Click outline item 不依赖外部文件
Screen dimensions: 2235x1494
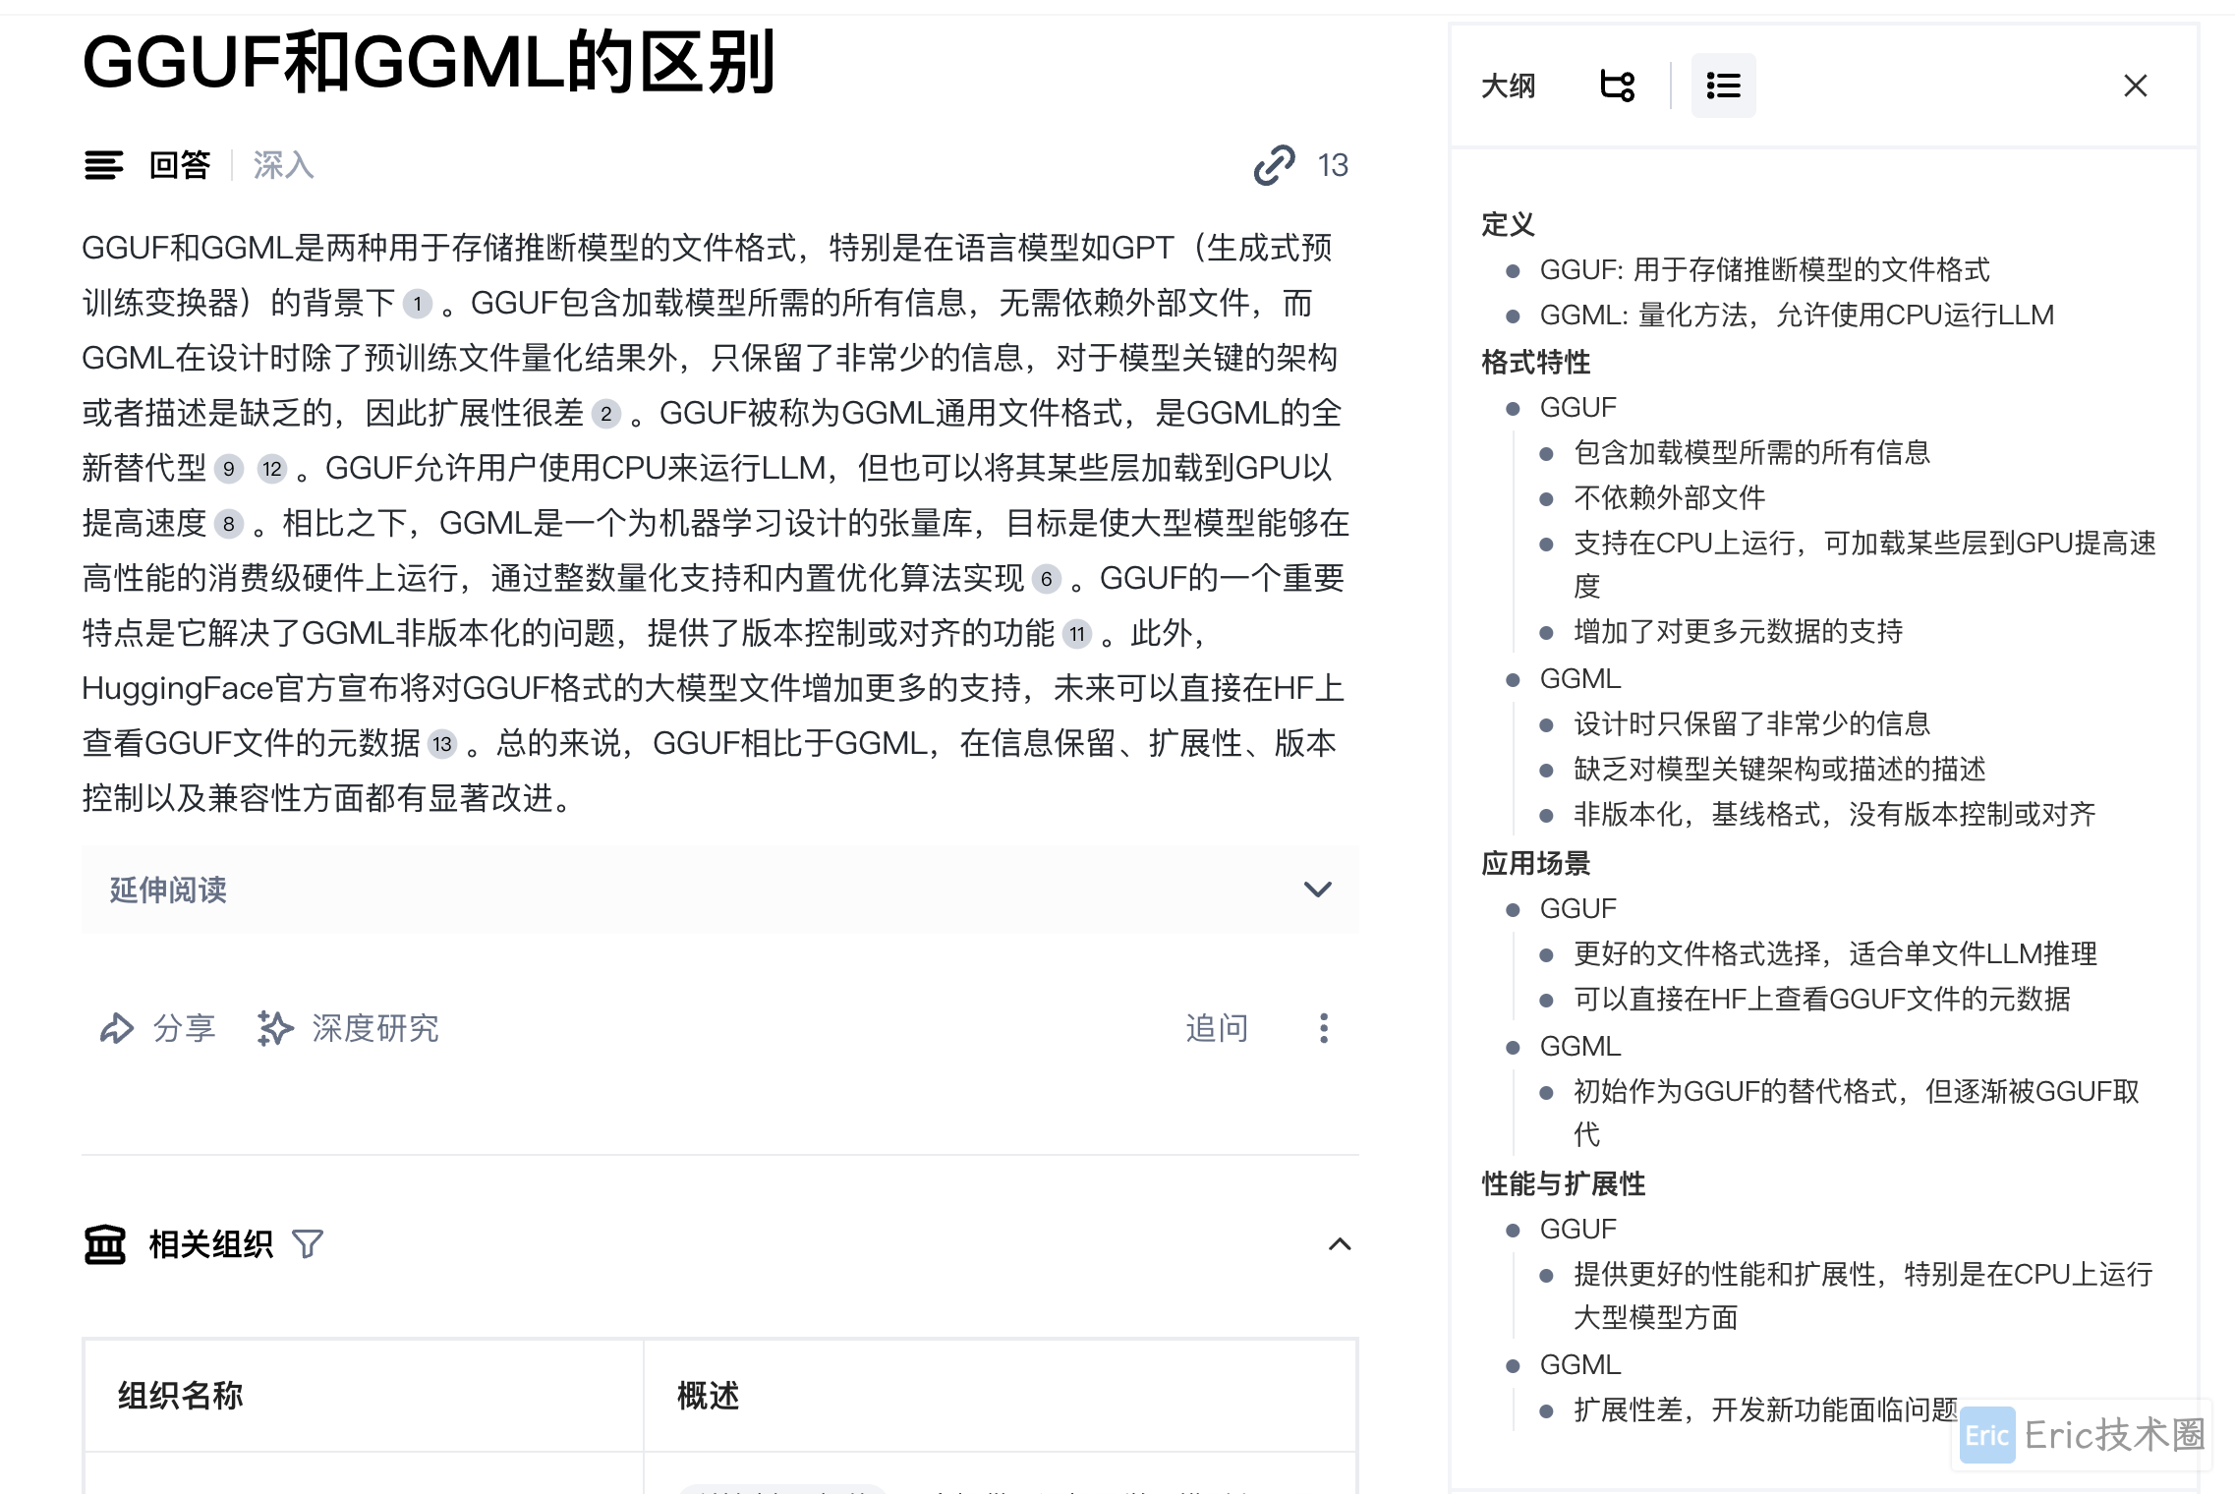coord(1670,497)
